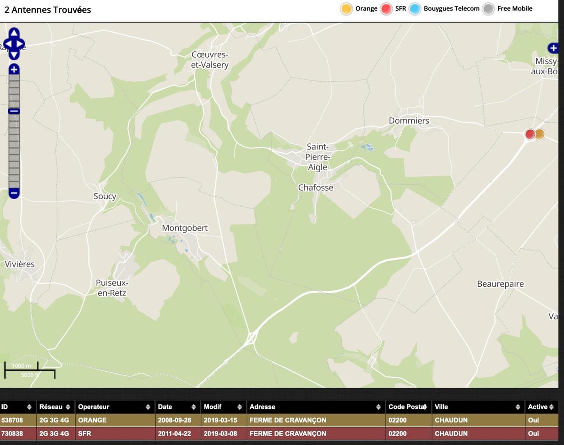Sort table by Date column
Screen dimensions: 564x445
(177, 407)
